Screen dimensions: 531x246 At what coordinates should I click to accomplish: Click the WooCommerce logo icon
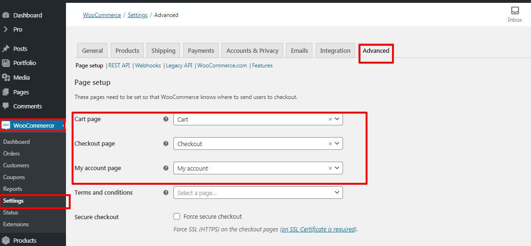pyautogui.click(x=6, y=126)
